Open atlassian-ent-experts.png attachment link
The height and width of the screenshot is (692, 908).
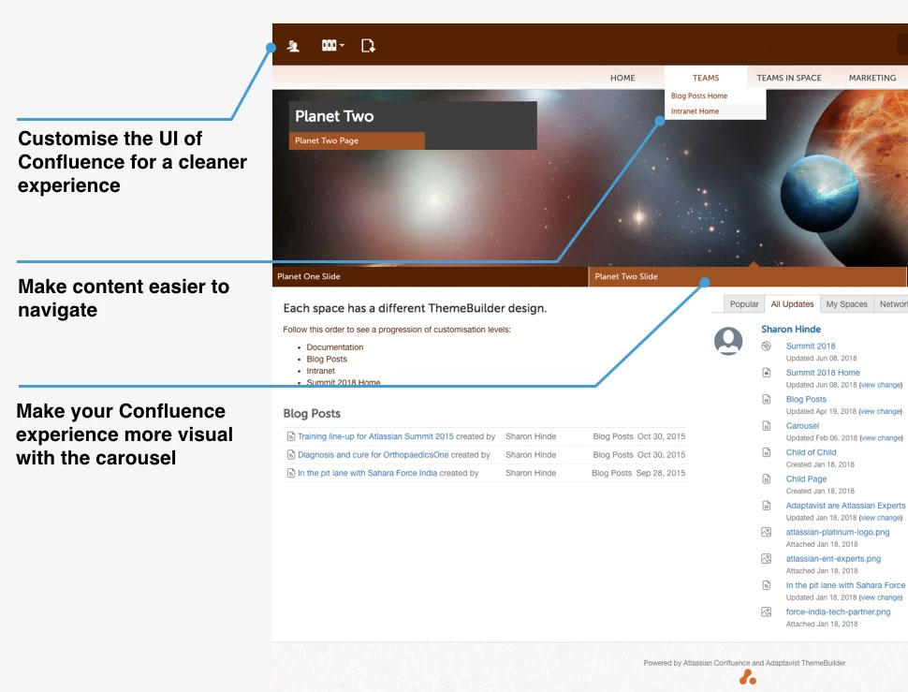pyautogui.click(x=833, y=559)
